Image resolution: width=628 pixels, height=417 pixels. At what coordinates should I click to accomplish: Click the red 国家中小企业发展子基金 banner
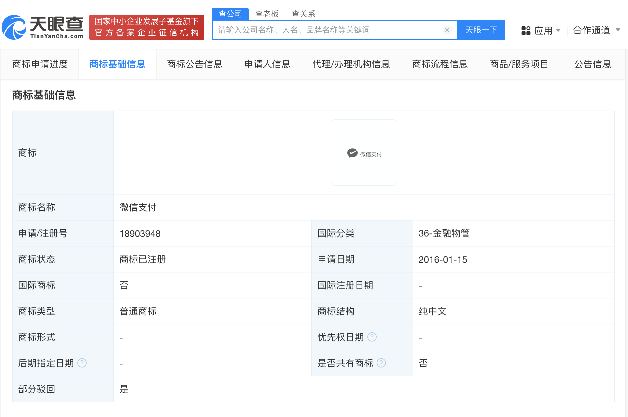(x=147, y=27)
